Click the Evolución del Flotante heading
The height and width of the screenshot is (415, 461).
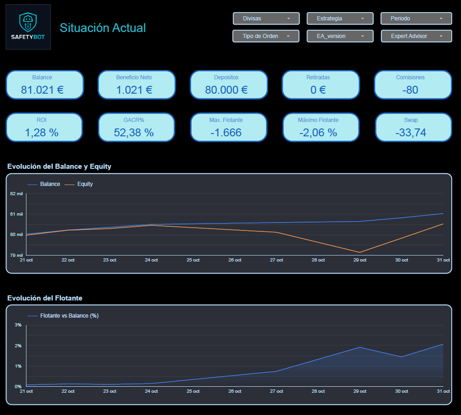[45, 298]
